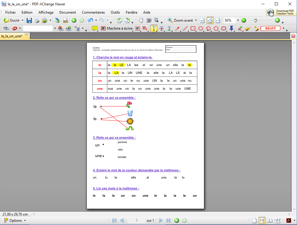This screenshot has height=225, width=297.
Task: Click the zoom slider handle
Action: [x=255, y=20]
